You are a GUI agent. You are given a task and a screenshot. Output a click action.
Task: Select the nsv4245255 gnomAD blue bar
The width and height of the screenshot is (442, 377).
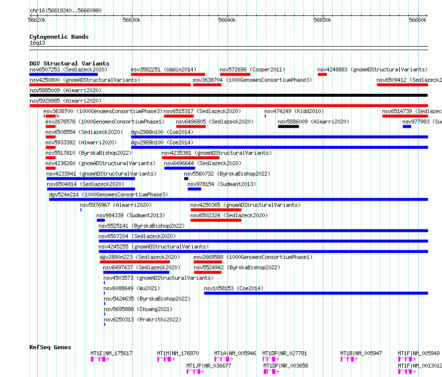(x=263, y=251)
